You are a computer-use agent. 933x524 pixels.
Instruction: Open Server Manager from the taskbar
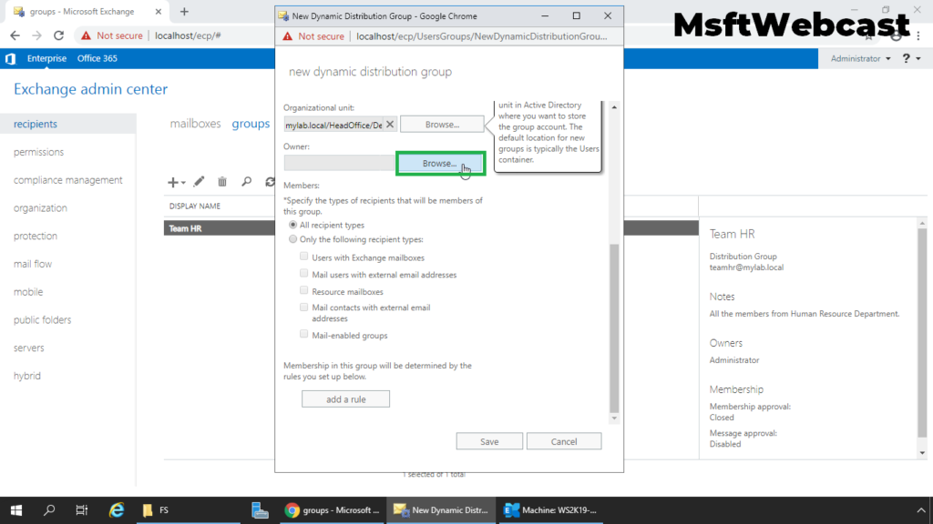260,509
